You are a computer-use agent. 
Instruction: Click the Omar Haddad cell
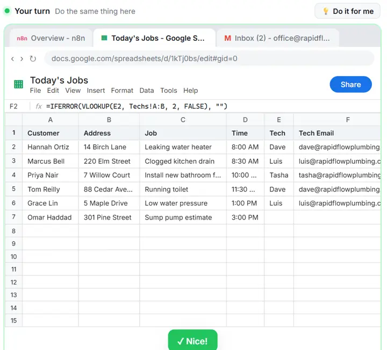tap(51, 217)
